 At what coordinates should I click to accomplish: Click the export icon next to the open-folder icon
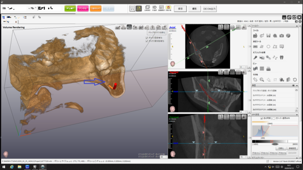[262, 36]
